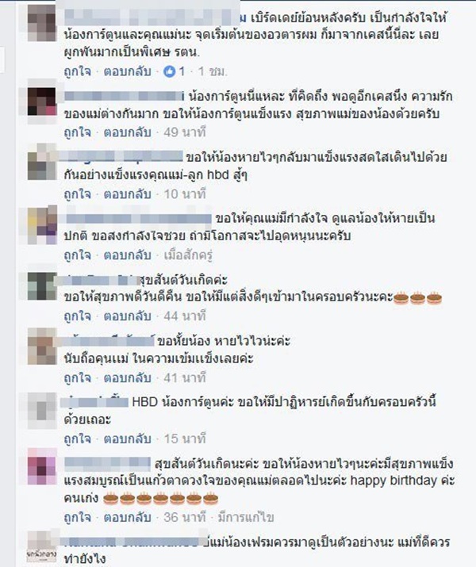Reply to the comment posted 36 นาที ago
Viewport: 476px width, 567px height.
click(x=127, y=518)
